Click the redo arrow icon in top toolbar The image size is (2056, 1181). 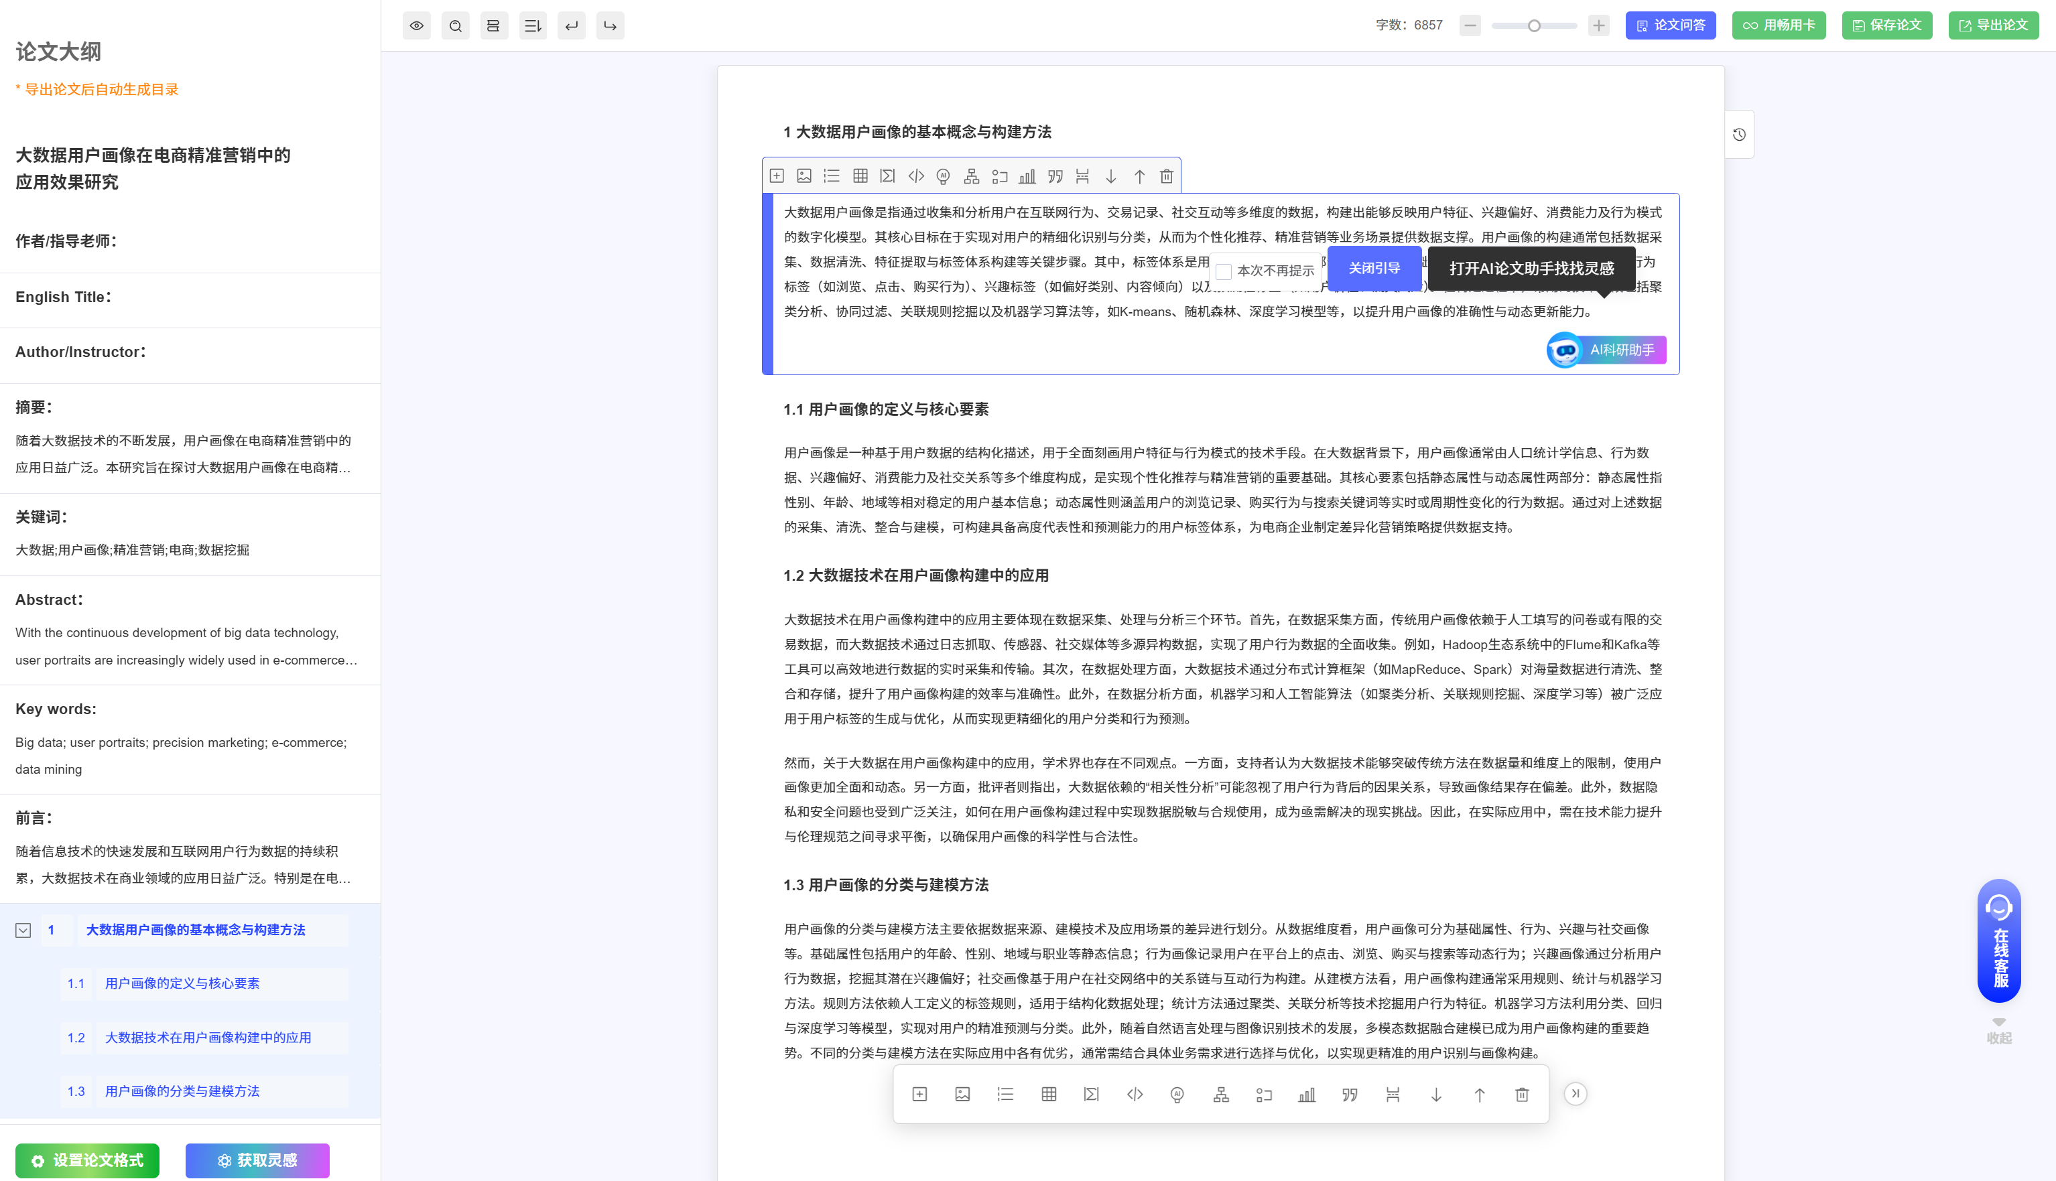(610, 26)
